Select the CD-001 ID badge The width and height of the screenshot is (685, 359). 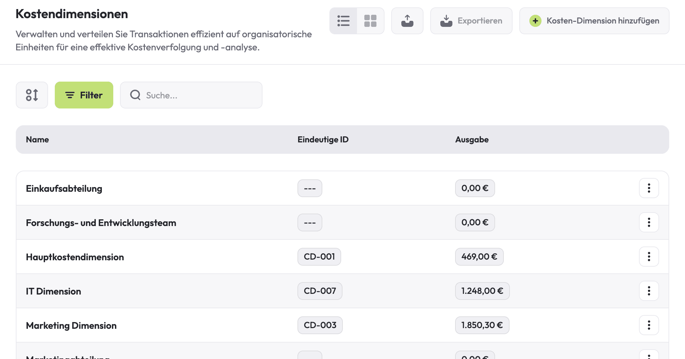(x=319, y=257)
